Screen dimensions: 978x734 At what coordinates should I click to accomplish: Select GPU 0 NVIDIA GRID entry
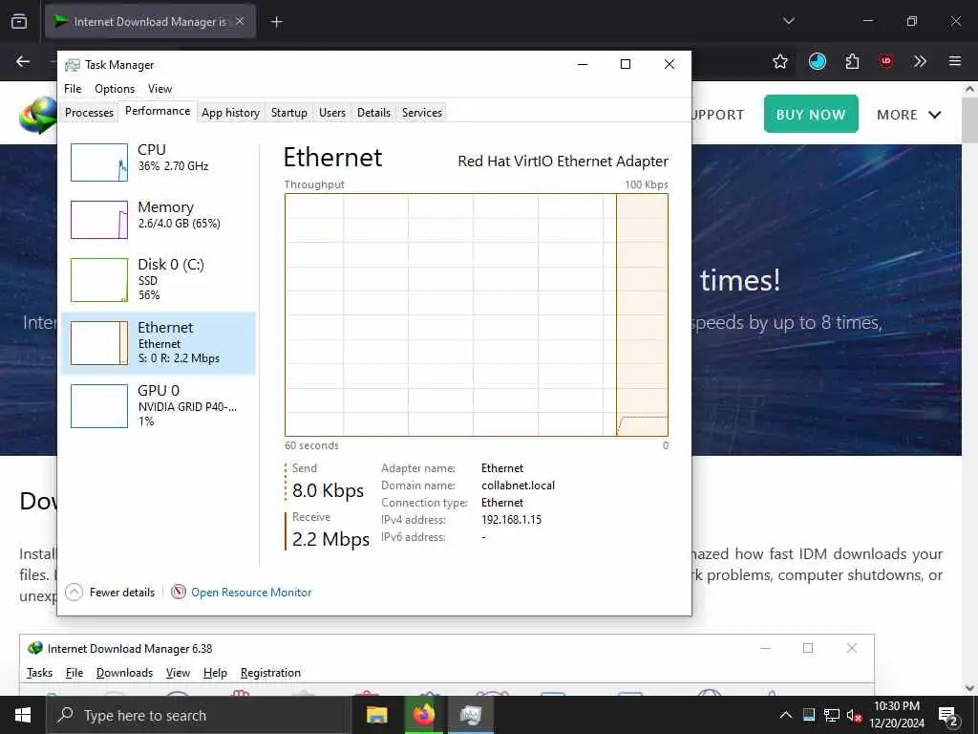pos(159,405)
